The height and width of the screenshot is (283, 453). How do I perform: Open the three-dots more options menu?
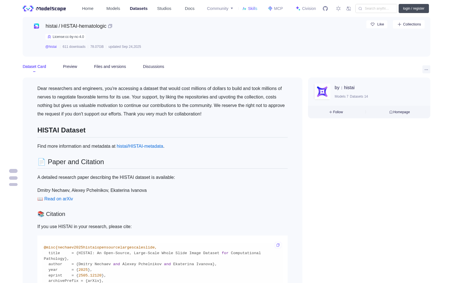pos(426,69)
